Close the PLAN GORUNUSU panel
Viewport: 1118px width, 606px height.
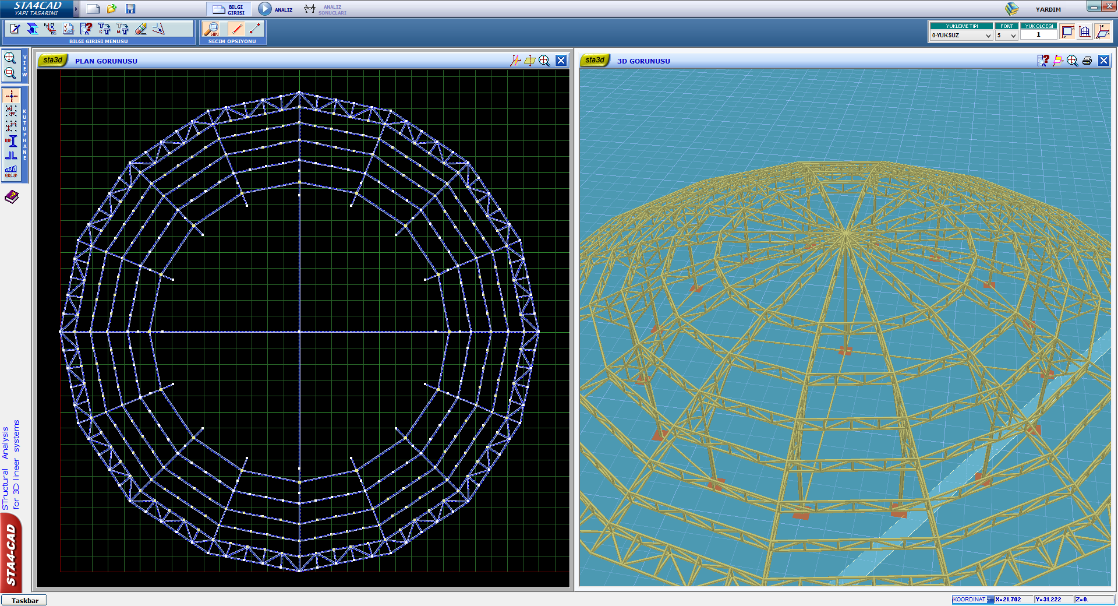pos(561,61)
